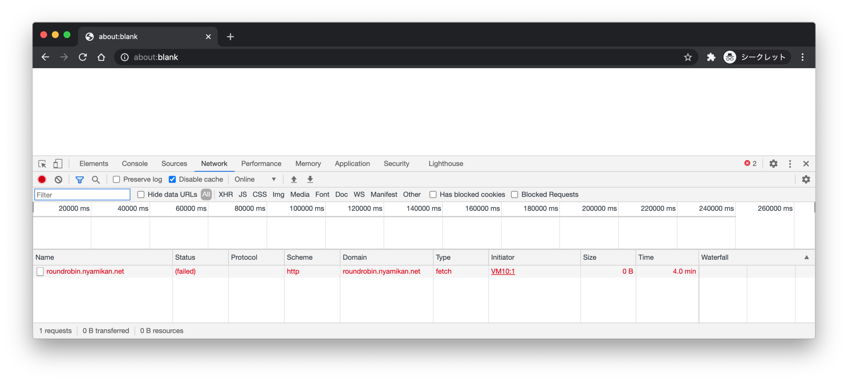Open the incognito シークレット profile button
This screenshot has width=848, height=382.
756,57
